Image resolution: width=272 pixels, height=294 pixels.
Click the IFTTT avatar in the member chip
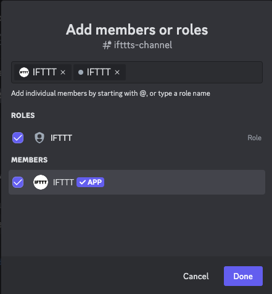24,72
